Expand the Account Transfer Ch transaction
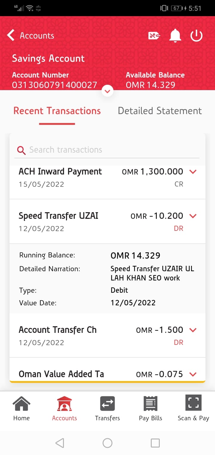215x455 pixels. (x=193, y=330)
